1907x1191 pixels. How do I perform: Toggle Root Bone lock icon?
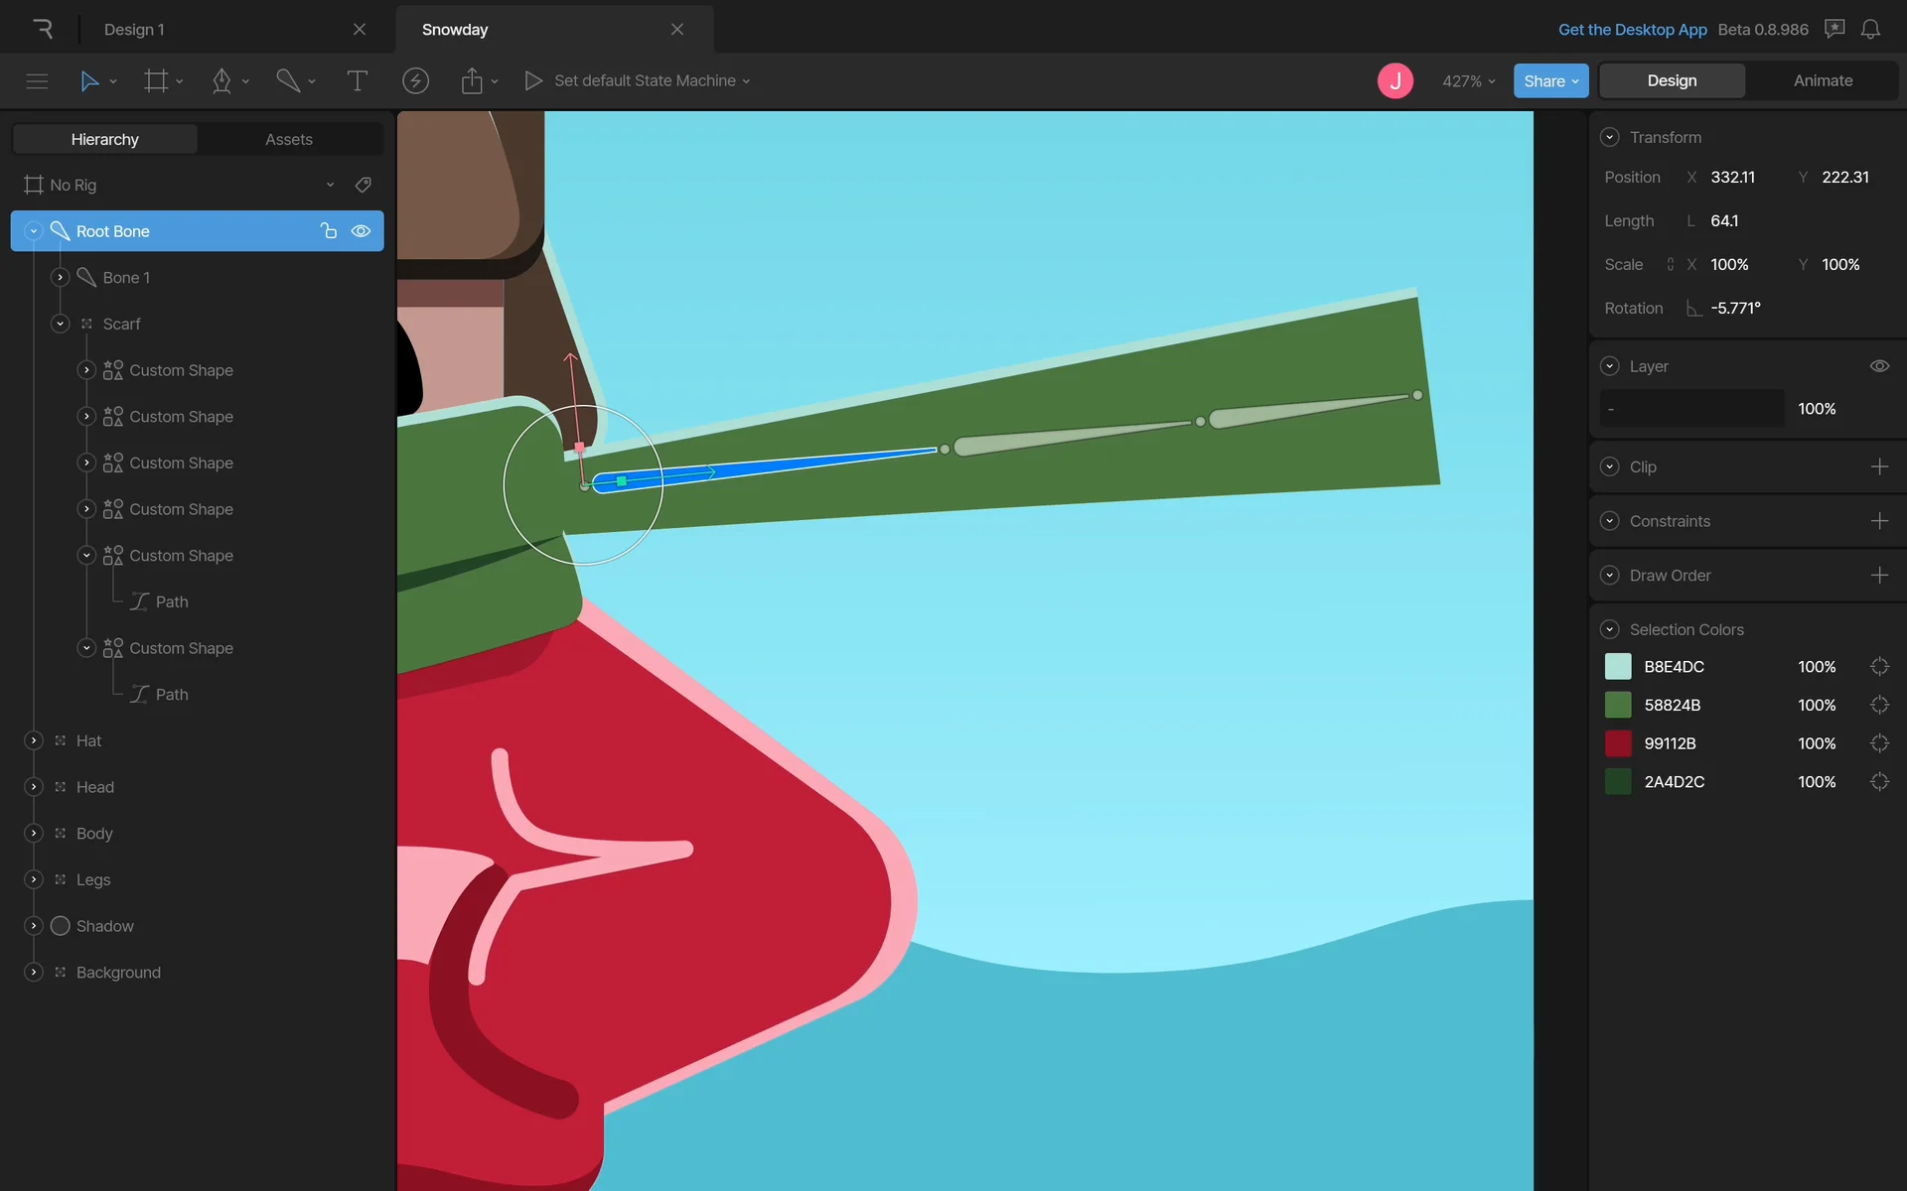click(x=328, y=231)
